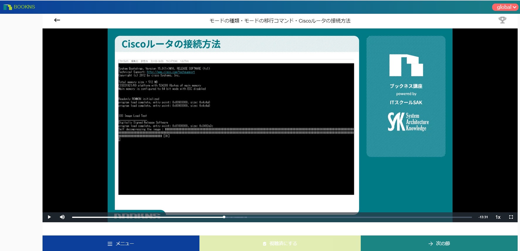Click the BOOKNS logo in the header
Viewport: 520px width, 251px height.
click(x=19, y=7)
